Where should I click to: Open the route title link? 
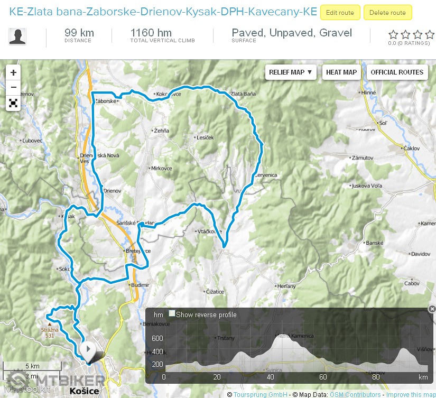163,12
